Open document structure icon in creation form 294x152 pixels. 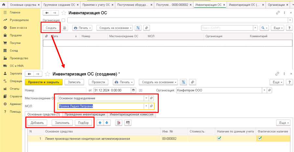(x=183, y=82)
